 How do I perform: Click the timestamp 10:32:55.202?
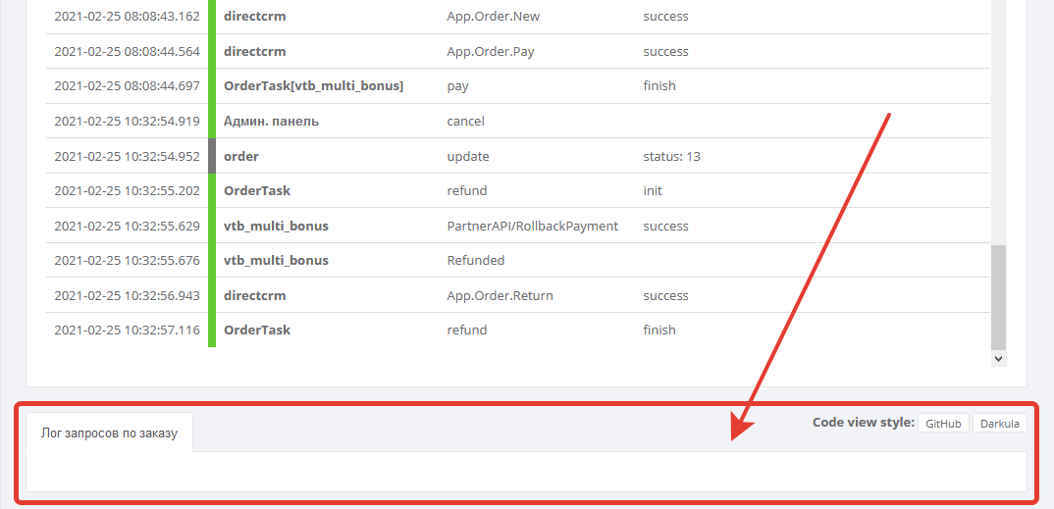point(127,191)
